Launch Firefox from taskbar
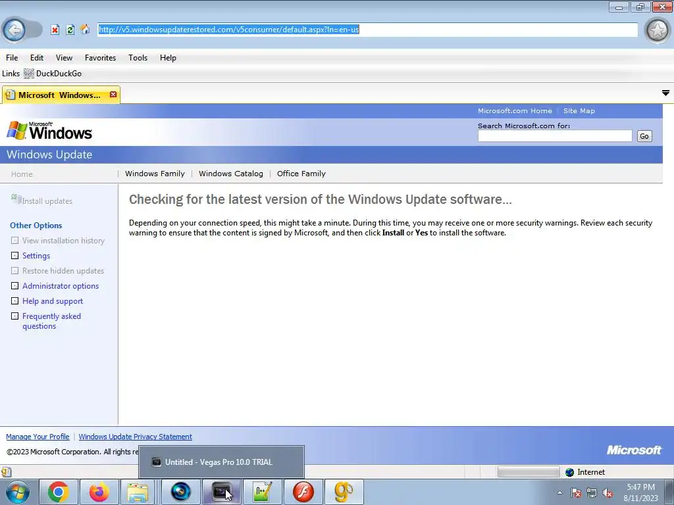The height and width of the screenshot is (505, 674). click(99, 492)
